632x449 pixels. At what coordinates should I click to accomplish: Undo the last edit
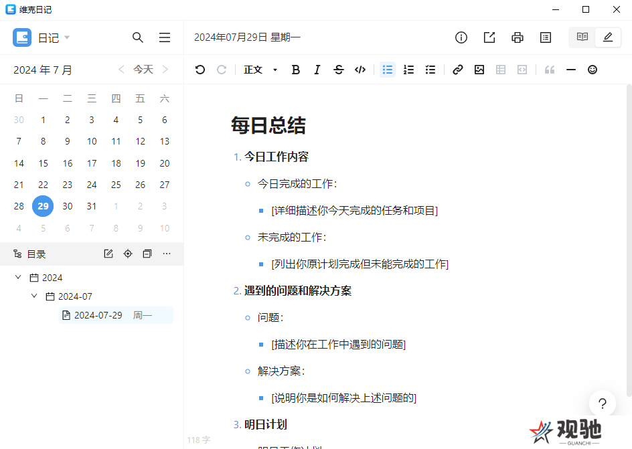tap(200, 70)
